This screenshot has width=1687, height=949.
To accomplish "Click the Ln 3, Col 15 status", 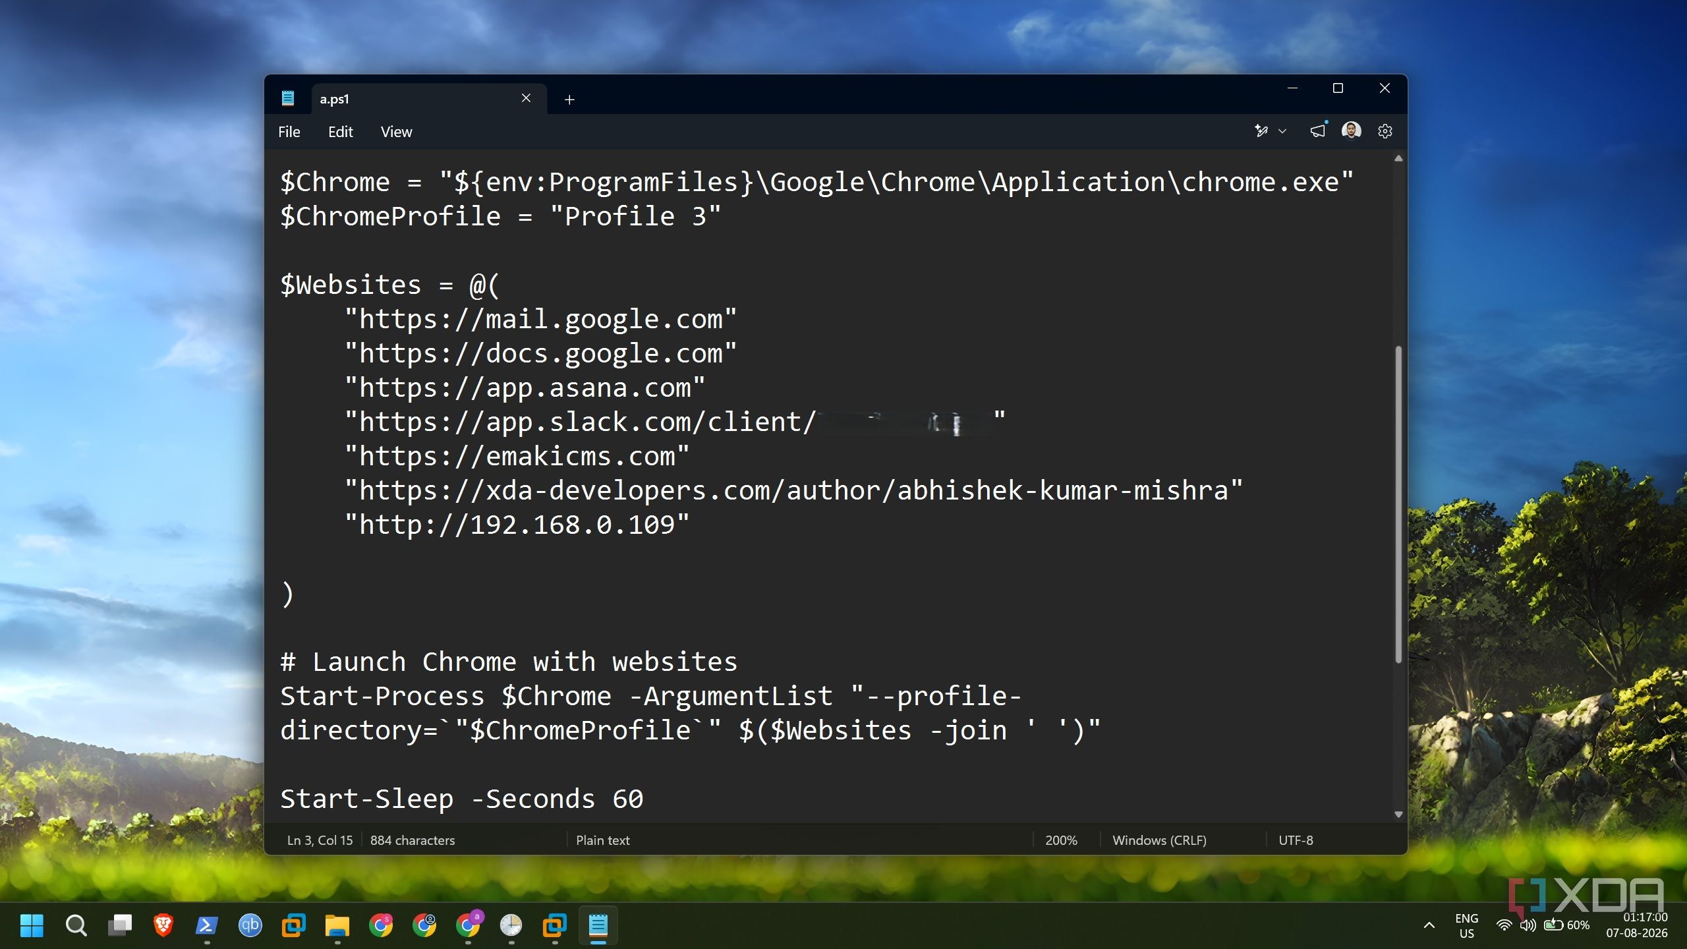I will point(320,840).
